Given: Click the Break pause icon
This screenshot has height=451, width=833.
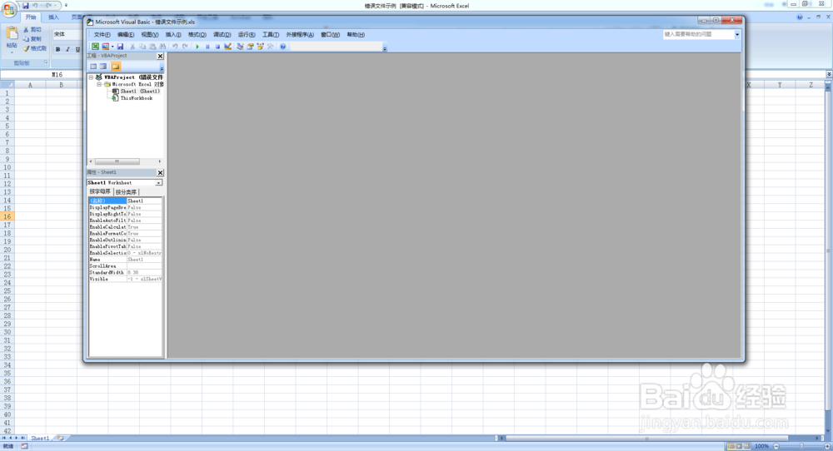Looking at the screenshot, I should [x=207, y=47].
